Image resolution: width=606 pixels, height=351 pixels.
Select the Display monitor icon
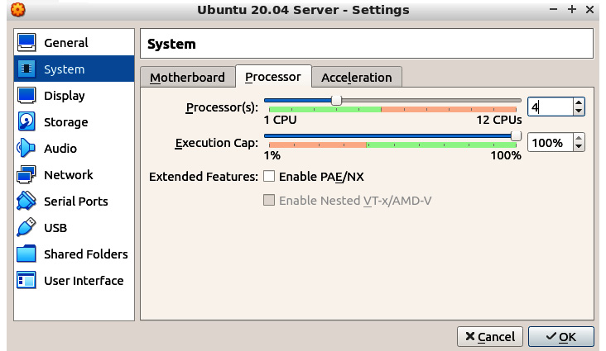26,95
